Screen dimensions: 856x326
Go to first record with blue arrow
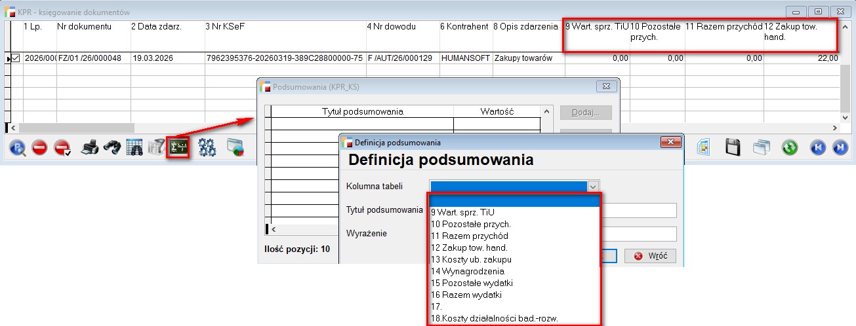coord(817,147)
